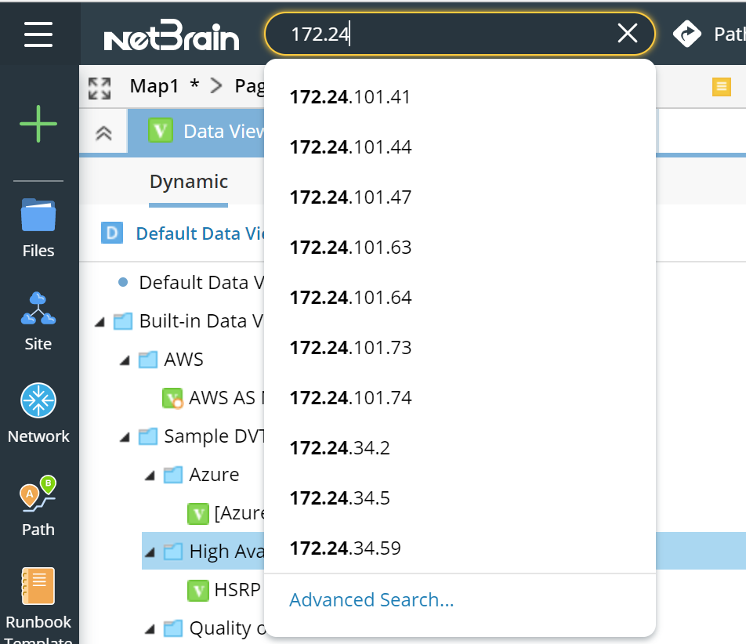This screenshot has height=644, width=746.
Task: Open Files in the sidebar
Action: (38, 228)
